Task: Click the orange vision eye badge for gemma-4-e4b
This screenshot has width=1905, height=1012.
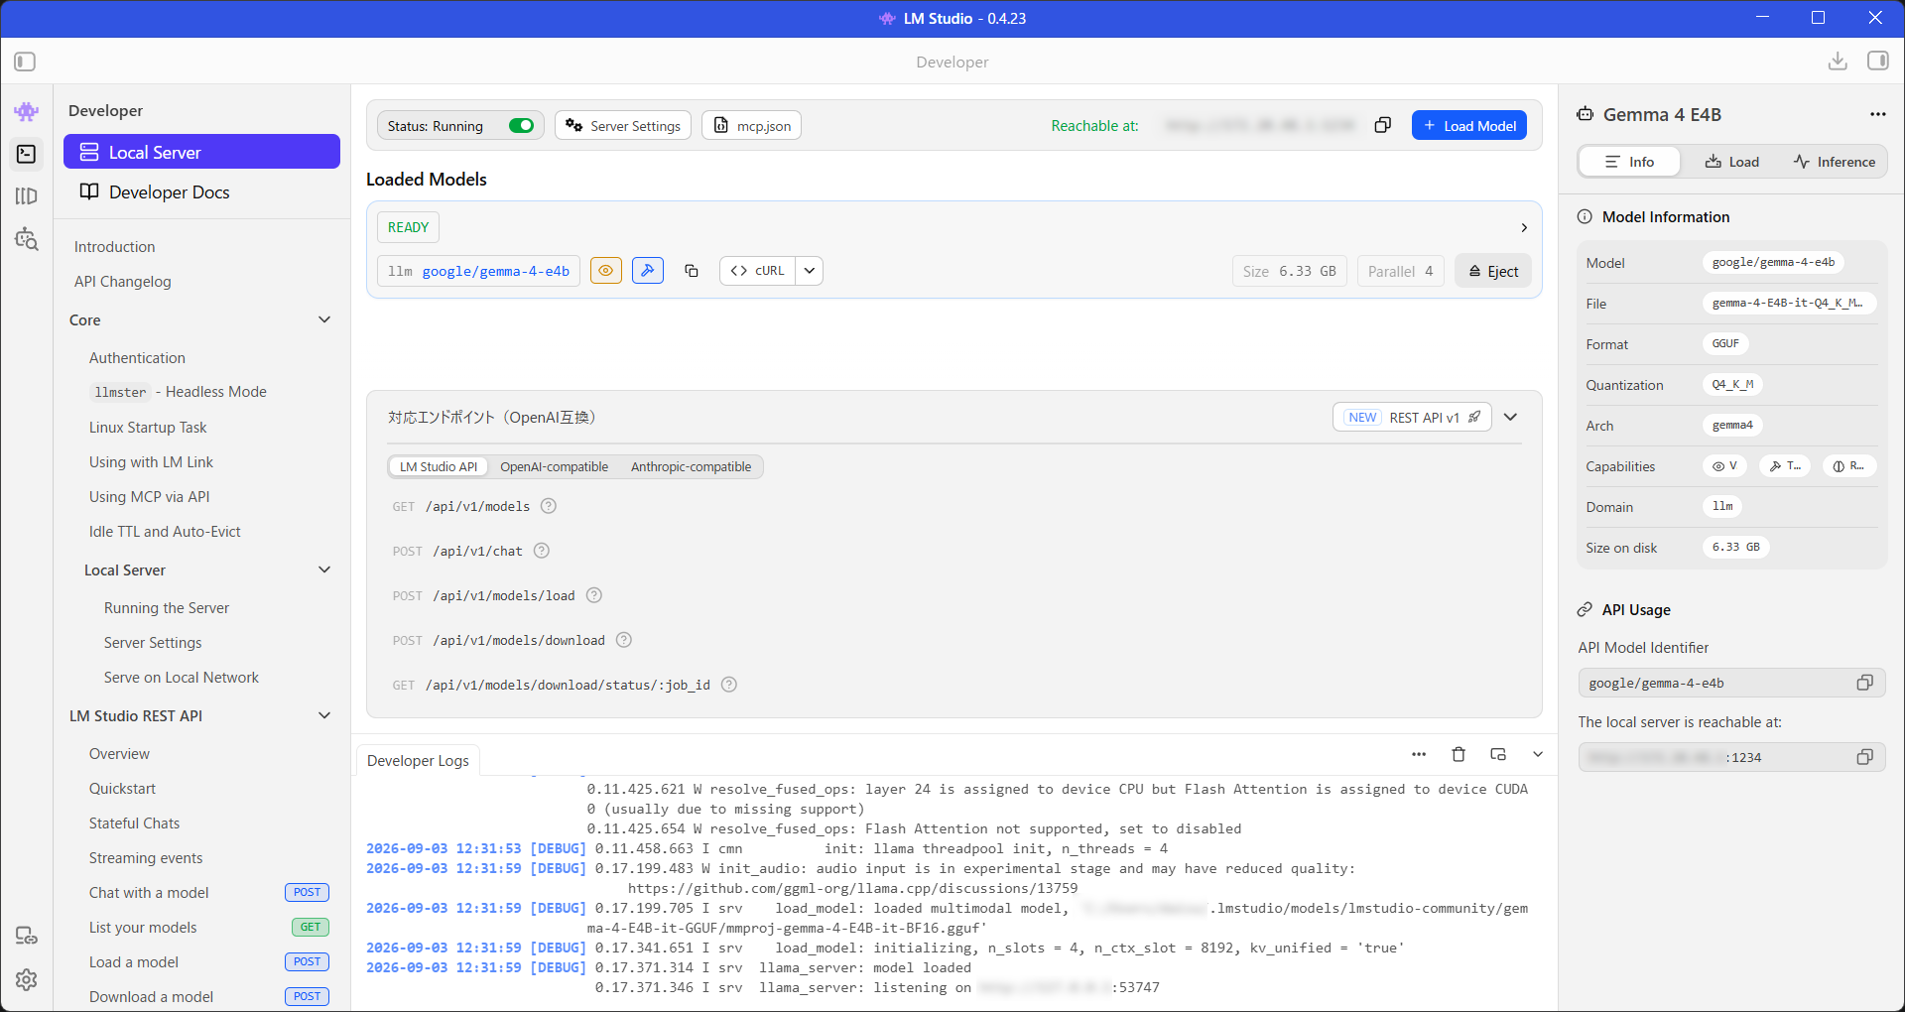Action: pos(606,271)
